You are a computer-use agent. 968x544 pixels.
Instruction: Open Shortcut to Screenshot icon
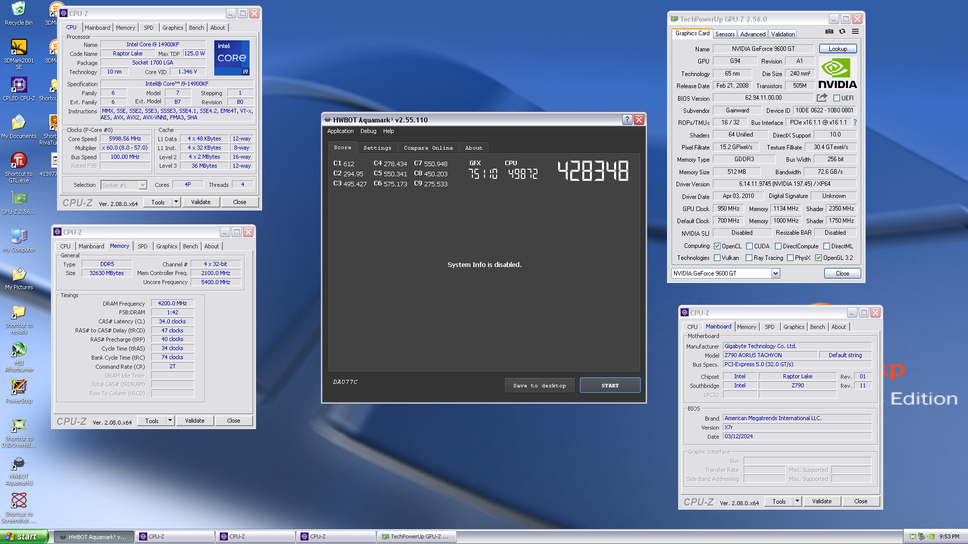pos(19,508)
